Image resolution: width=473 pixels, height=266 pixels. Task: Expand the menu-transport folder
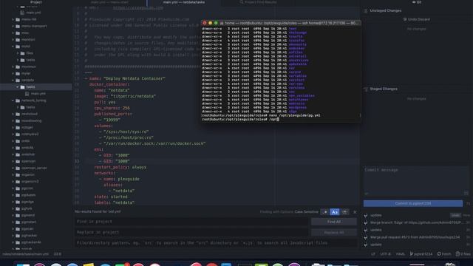13,27
